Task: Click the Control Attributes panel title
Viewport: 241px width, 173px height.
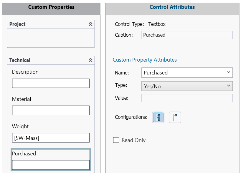Action: coord(172,7)
